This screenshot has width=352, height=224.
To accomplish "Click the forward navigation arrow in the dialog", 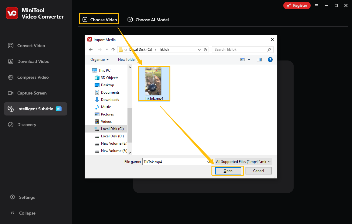I will coord(100,50).
